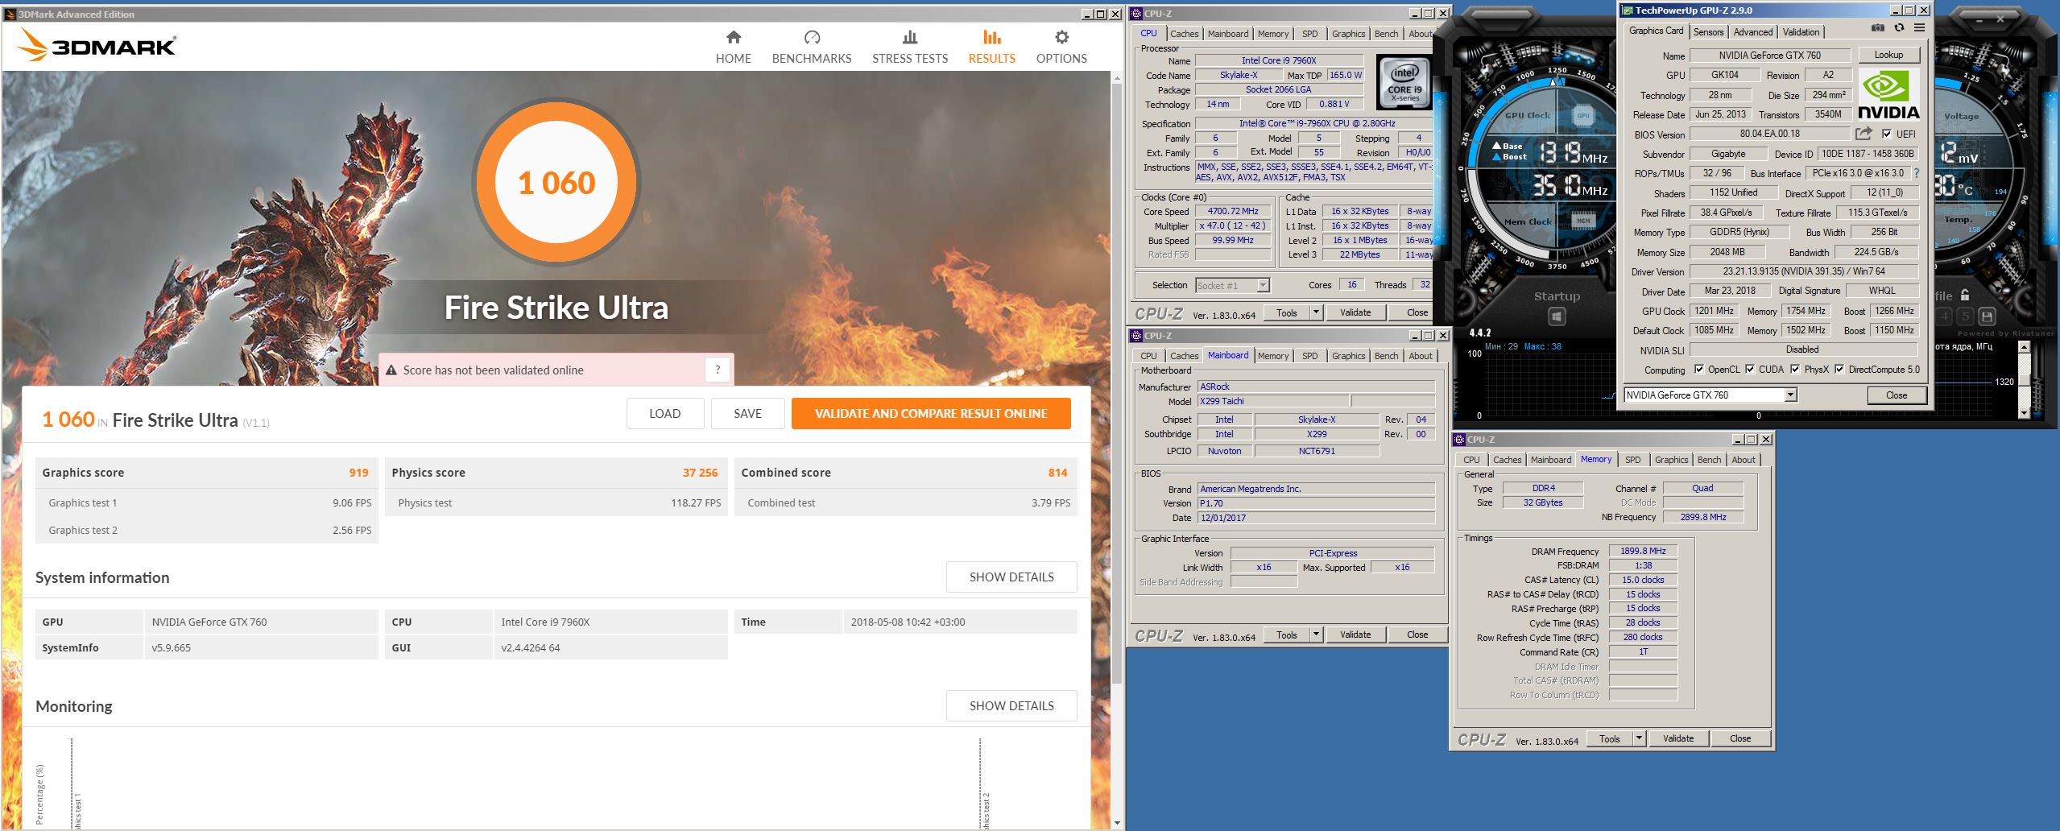
Task: Toggle the PhysX checkbox
Action: tap(1795, 369)
